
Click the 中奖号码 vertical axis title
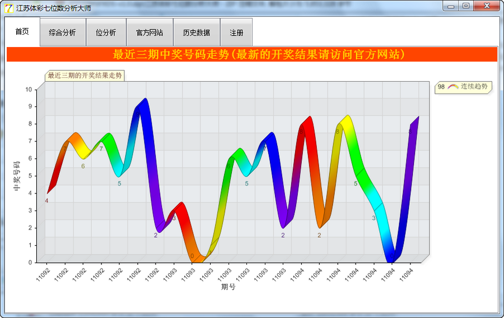17,176
